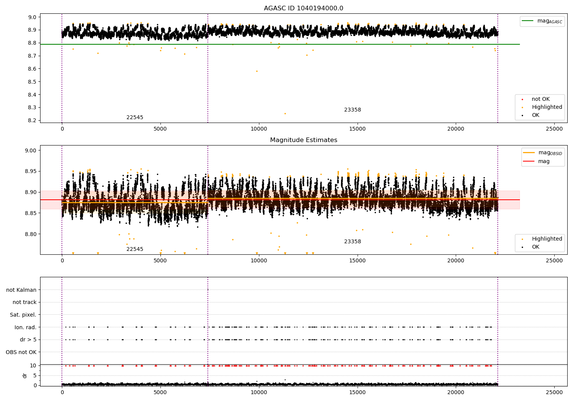Click OBSID label 22545 in Magnitude Estimates plot
This screenshot has height=401, width=573.
[135, 249]
